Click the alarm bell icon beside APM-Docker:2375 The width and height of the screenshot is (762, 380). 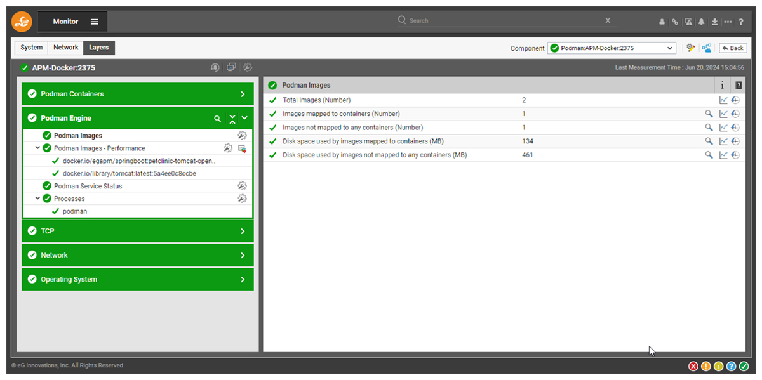[215, 67]
